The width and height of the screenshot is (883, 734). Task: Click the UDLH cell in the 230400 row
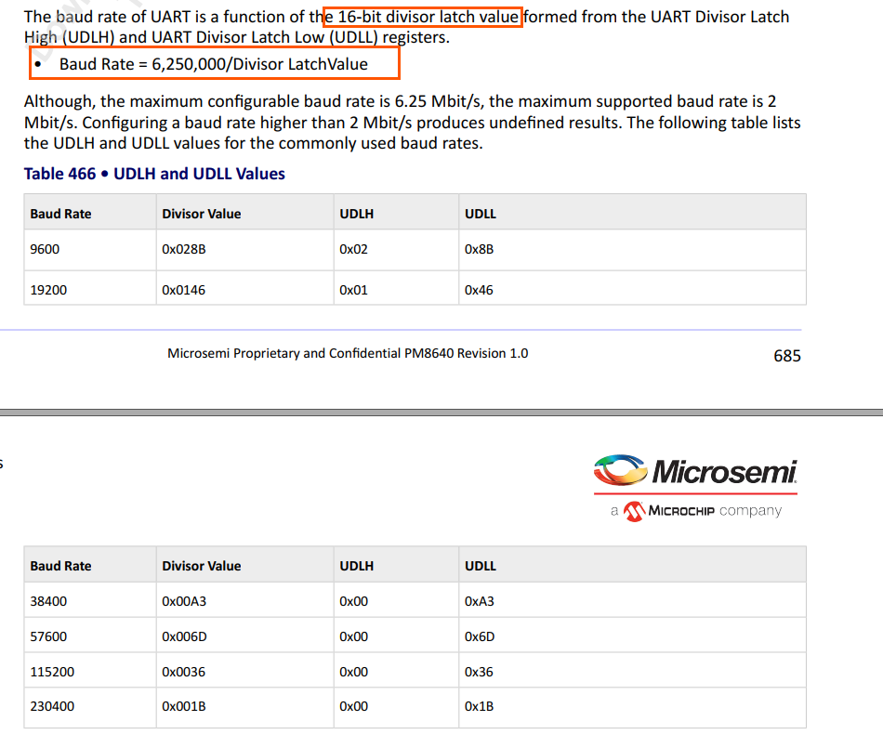pos(397,706)
